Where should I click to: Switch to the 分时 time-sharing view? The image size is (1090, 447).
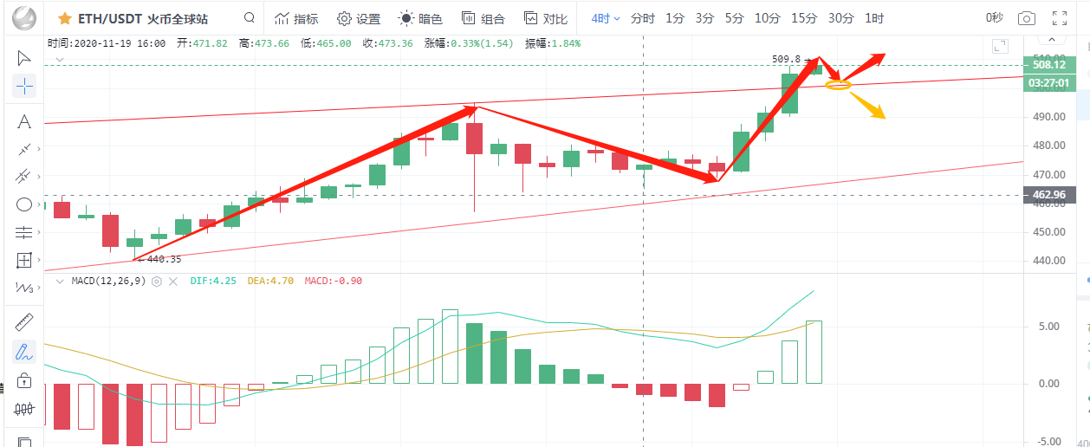pyautogui.click(x=643, y=18)
